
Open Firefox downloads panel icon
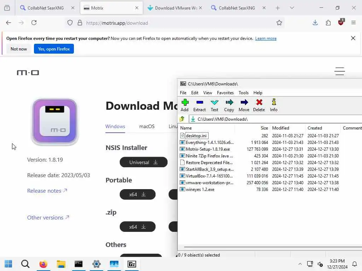point(315,23)
